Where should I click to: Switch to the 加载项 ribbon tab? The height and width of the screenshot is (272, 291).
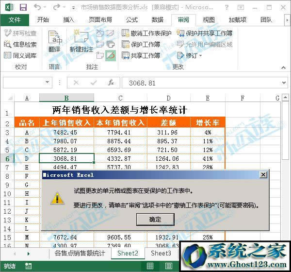pos(238,20)
